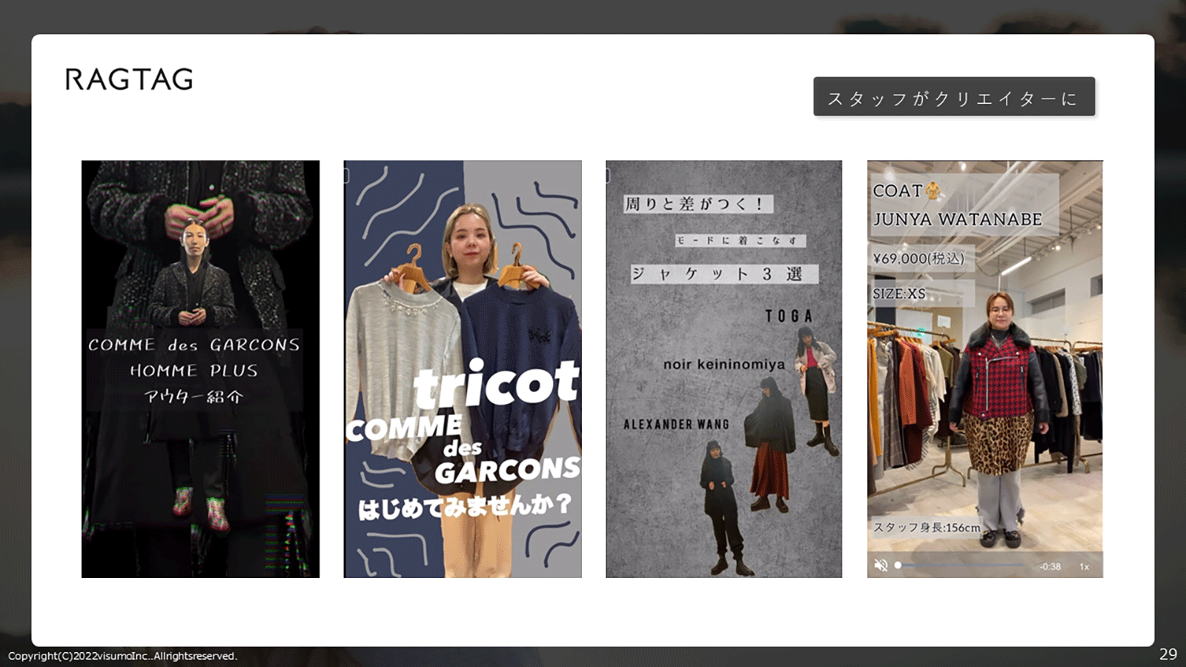The height and width of the screenshot is (667, 1186).
Task: Click the はじめてみませんか？ text
Action: click(x=465, y=506)
